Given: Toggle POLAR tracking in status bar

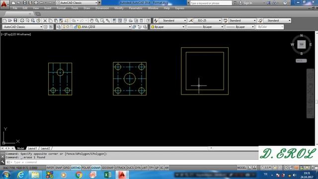Looking at the screenshot, I should 86,168.
